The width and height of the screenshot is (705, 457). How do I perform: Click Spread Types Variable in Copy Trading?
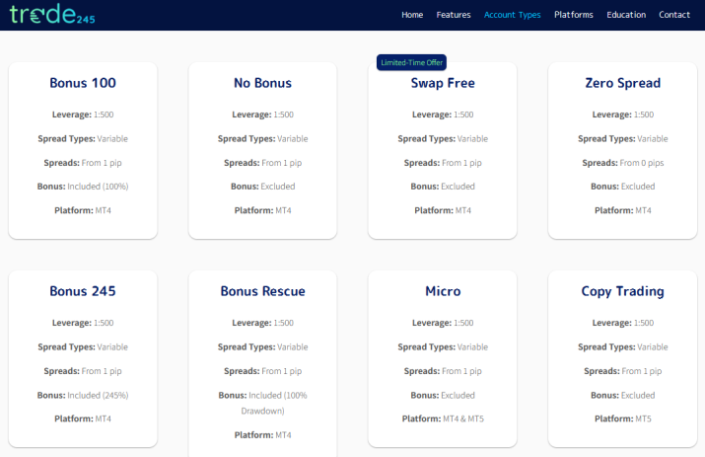(623, 347)
